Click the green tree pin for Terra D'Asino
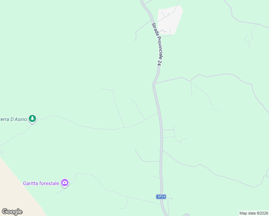Viewport: 269px width, 216px height. tap(32, 119)
